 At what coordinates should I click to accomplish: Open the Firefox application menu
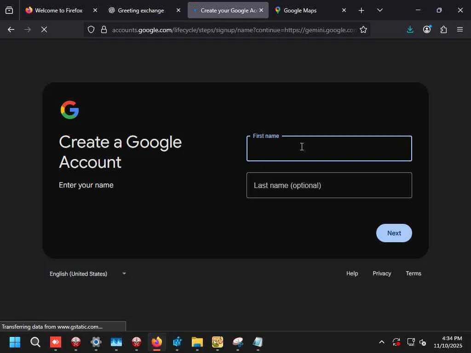pos(460,29)
